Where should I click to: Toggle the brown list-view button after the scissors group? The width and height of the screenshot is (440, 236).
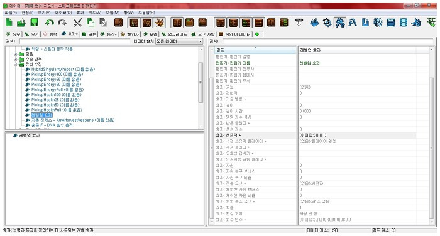click(x=118, y=23)
